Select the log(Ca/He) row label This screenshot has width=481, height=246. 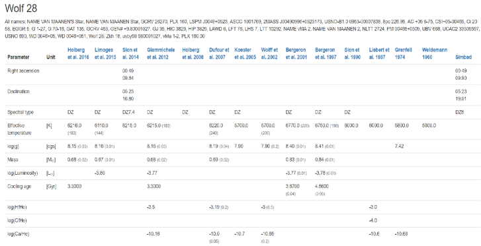pos(19,234)
